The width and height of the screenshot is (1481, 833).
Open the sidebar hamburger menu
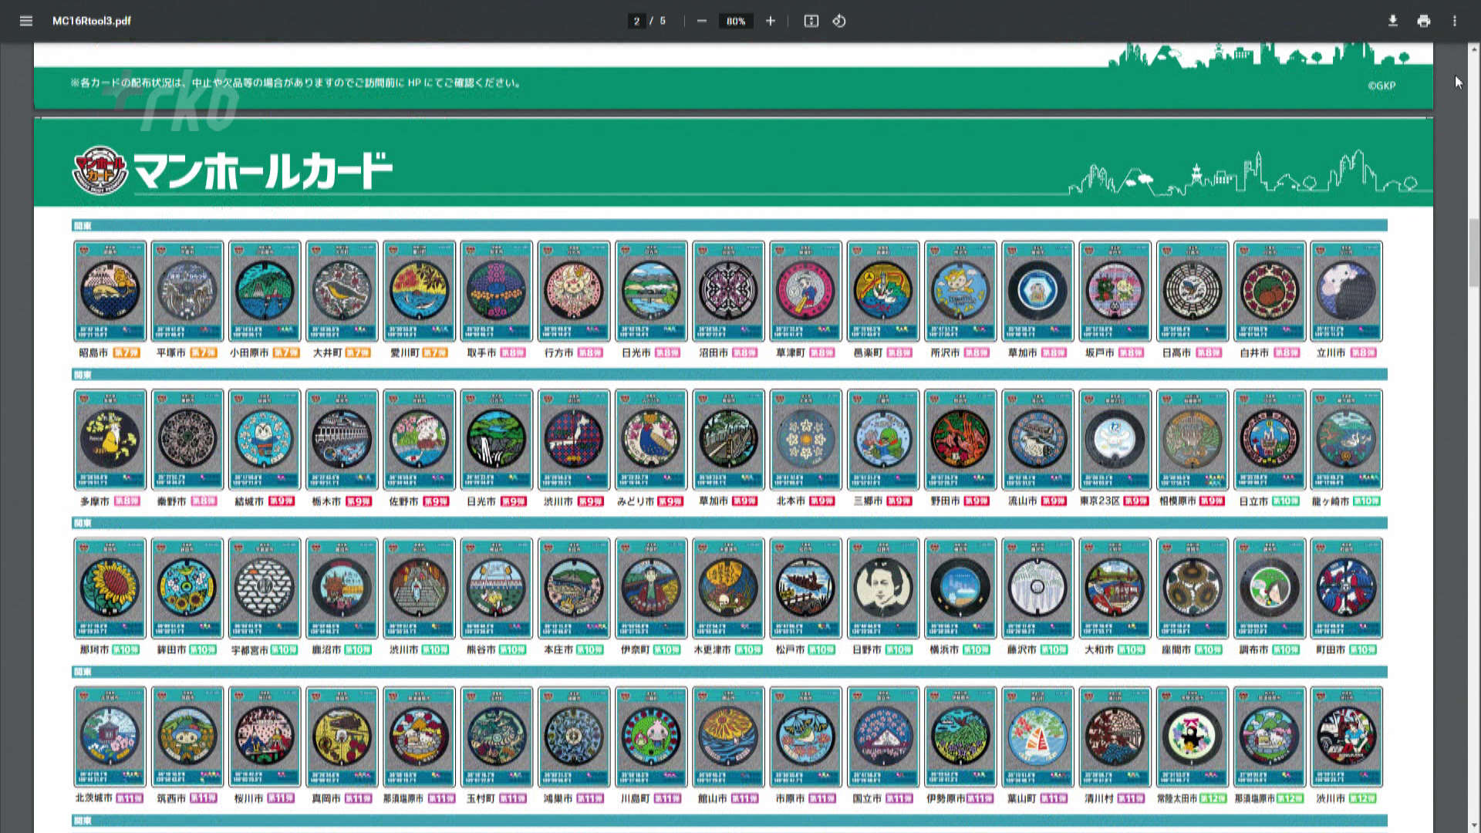(x=26, y=21)
